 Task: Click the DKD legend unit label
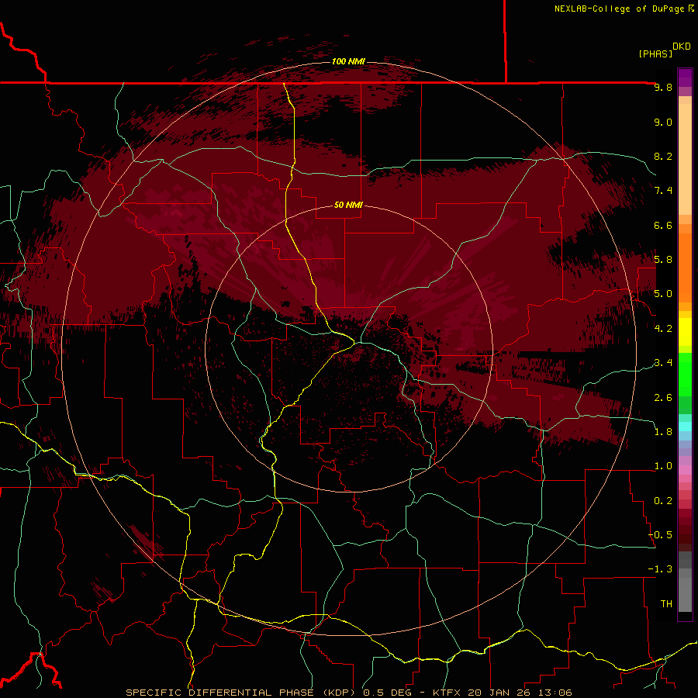click(682, 47)
